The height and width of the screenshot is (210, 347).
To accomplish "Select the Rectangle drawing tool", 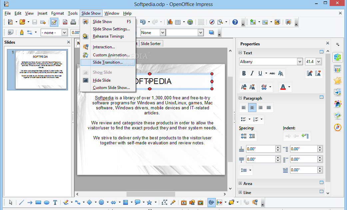I will coord(38,202).
